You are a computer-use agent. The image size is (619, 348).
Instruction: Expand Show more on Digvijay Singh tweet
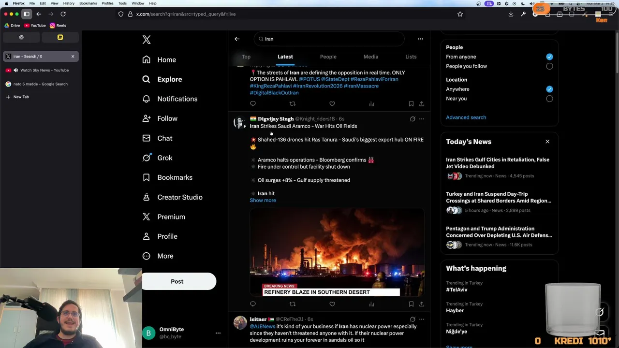[x=263, y=200]
